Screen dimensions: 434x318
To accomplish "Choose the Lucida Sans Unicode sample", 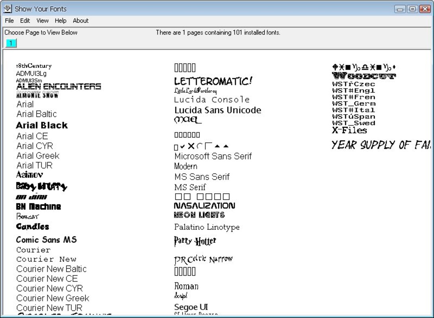I will coord(217,110).
